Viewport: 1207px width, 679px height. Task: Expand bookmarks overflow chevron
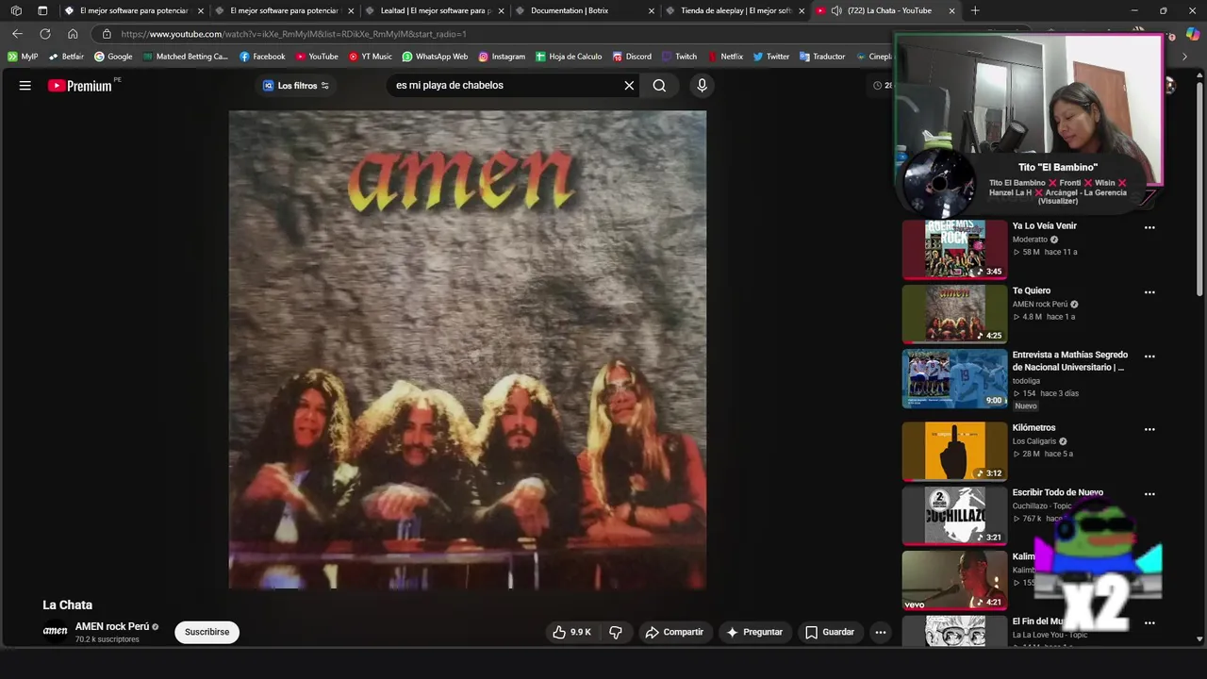click(x=1185, y=57)
